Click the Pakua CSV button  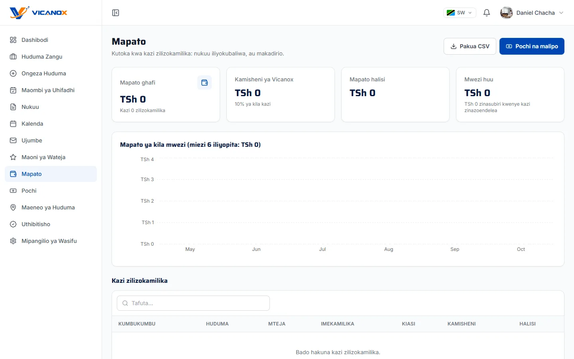pyautogui.click(x=470, y=46)
